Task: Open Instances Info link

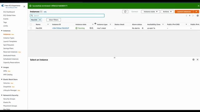Action: click(x=45, y=12)
